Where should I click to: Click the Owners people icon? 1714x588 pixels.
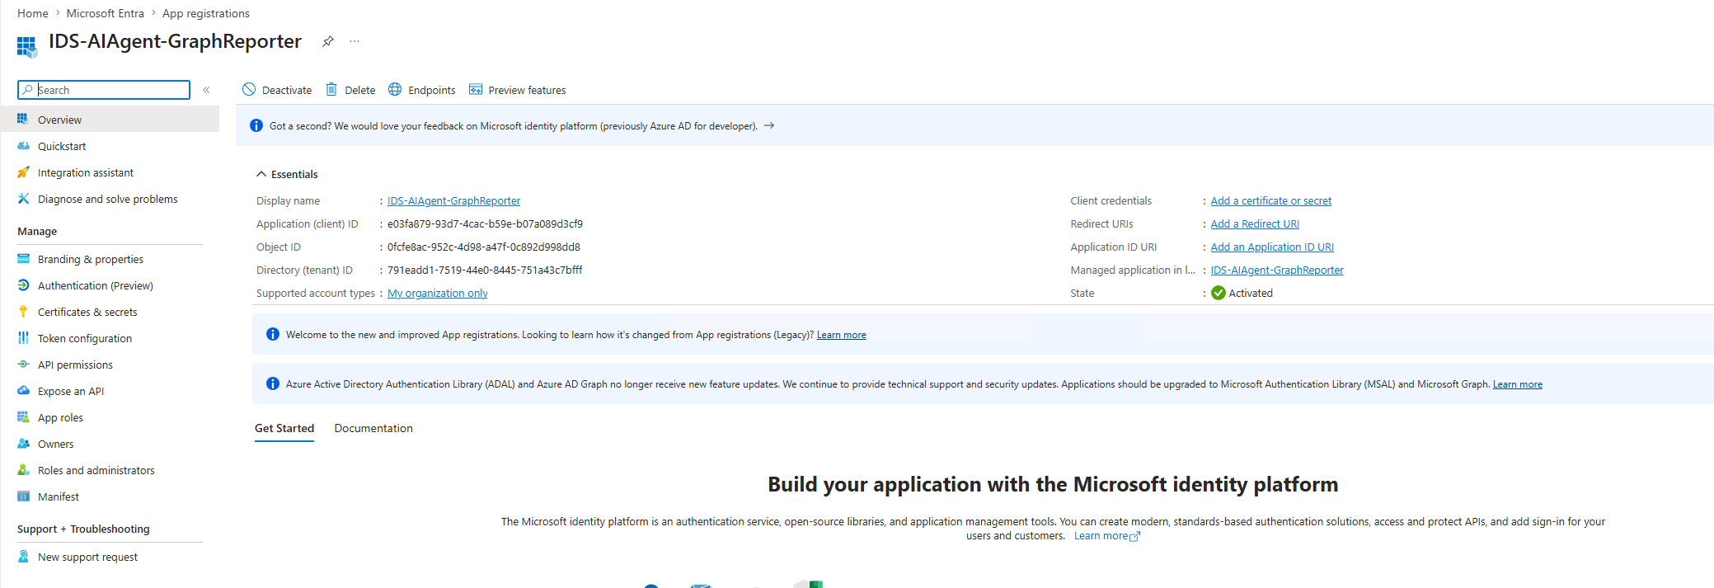[23, 443]
